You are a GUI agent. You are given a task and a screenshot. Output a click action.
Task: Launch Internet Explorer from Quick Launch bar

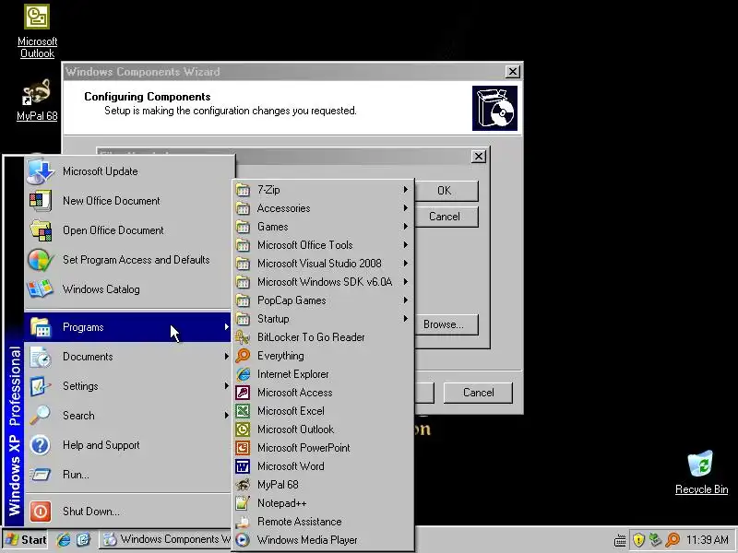63,539
